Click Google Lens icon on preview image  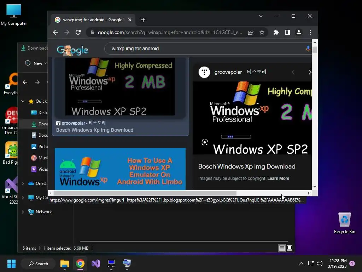(205, 142)
